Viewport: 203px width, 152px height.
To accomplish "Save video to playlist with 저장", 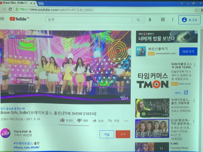I will (114, 121).
